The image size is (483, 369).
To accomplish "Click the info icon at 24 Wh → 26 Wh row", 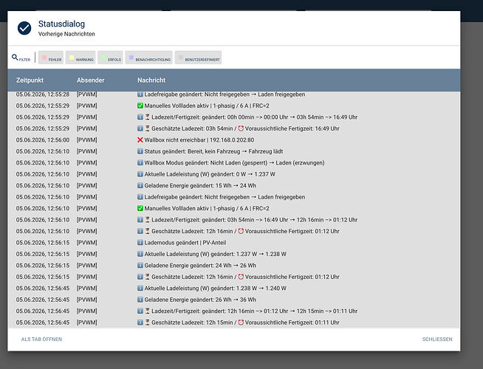I will click(x=140, y=265).
